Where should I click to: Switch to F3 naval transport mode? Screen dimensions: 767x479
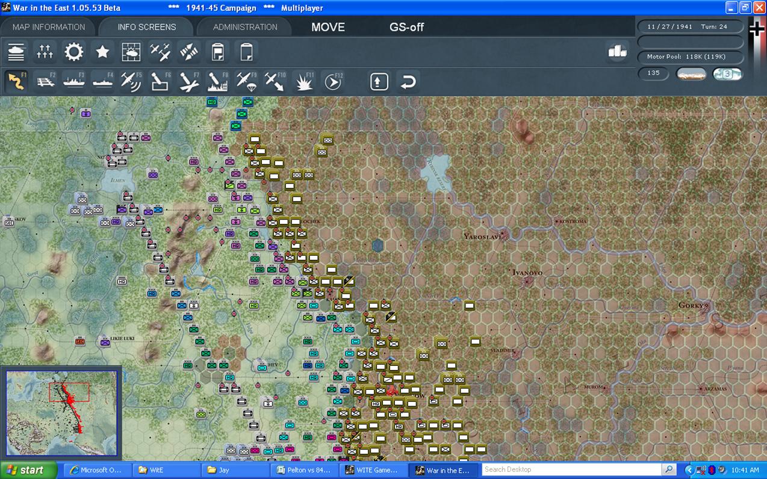coord(74,81)
